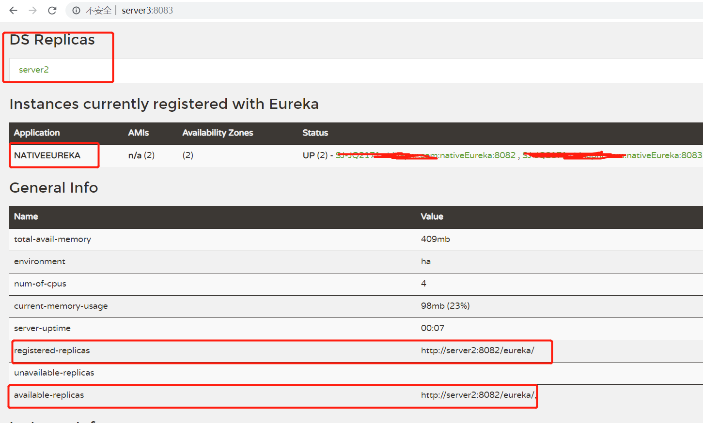
Task: Click the browser back navigation arrow
Action: 13,10
